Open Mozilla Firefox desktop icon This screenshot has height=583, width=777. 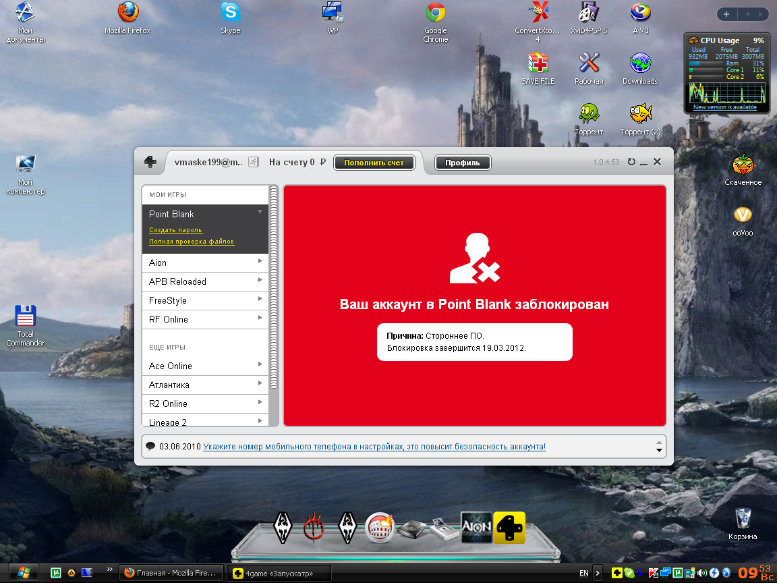(127, 18)
